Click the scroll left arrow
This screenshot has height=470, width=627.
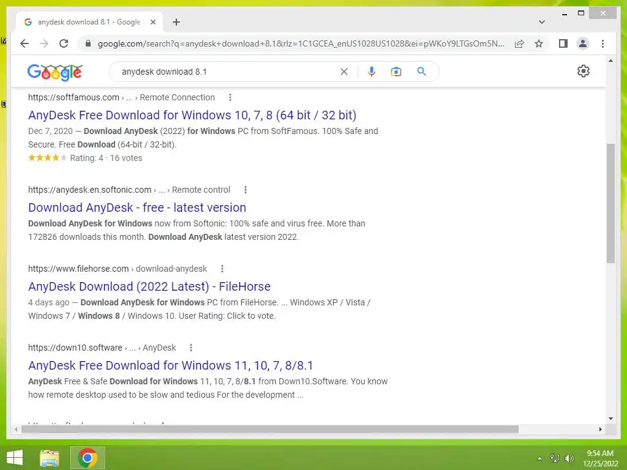(x=16, y=429)
